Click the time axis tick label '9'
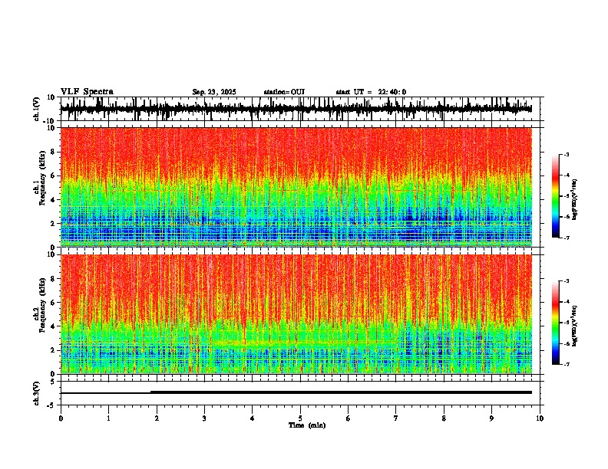 491,418
